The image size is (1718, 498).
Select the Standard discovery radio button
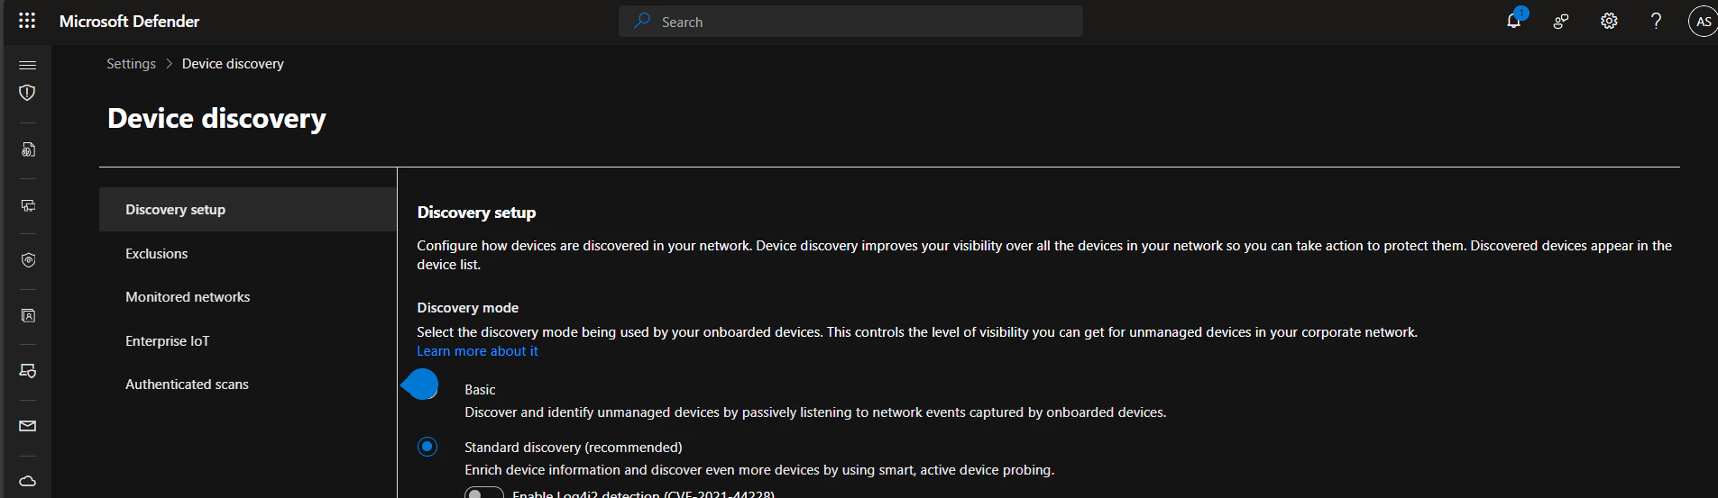click(427, 447)
